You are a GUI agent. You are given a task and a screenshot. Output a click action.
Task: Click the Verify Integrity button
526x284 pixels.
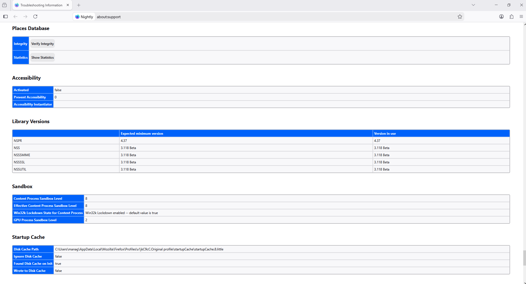click(42, 44)
